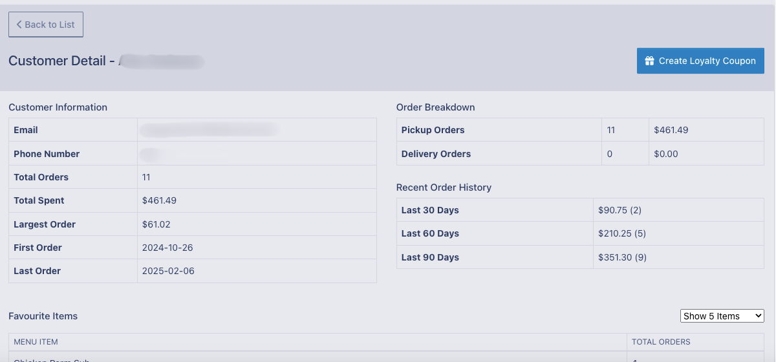Click the Favourite Items section heading

(x=43, y=316)
